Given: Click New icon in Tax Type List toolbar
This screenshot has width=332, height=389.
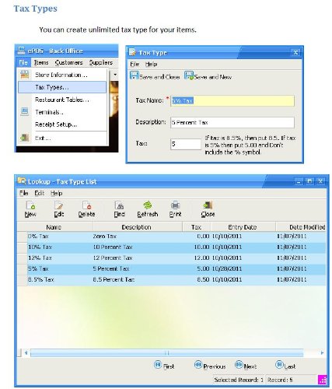Looking at the screenshot, I should 30,209.
